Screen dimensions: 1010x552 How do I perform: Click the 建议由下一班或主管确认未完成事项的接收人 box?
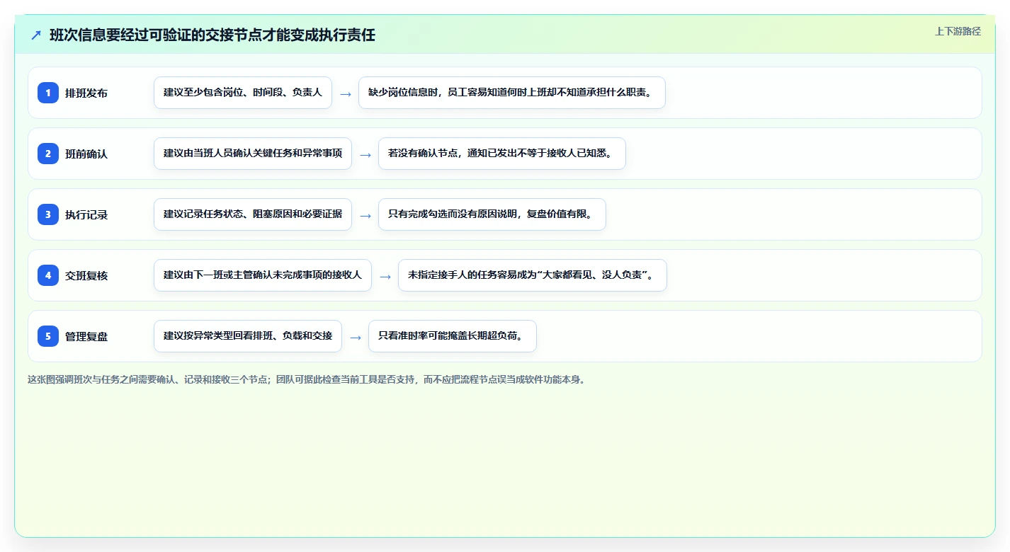click(263, 275)
